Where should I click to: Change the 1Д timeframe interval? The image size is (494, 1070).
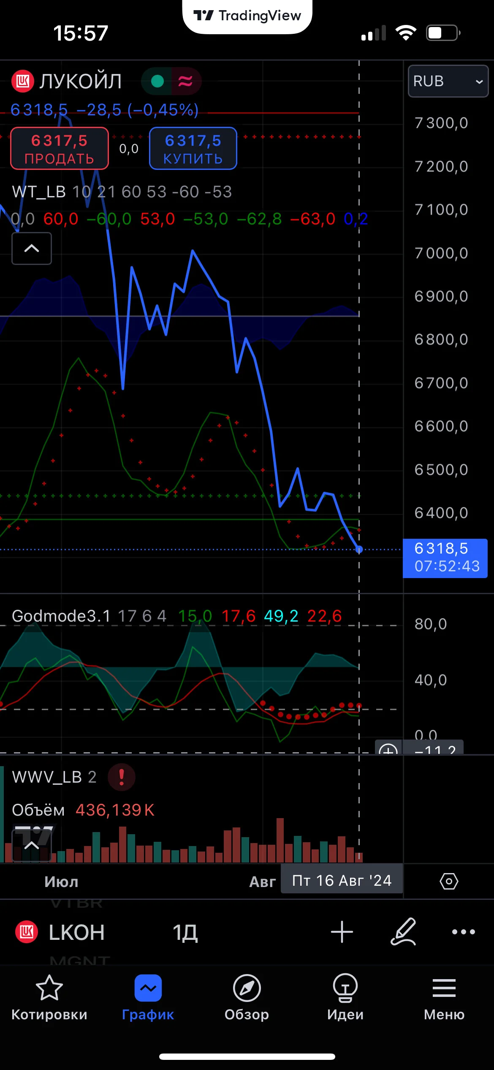click(185, 933)
